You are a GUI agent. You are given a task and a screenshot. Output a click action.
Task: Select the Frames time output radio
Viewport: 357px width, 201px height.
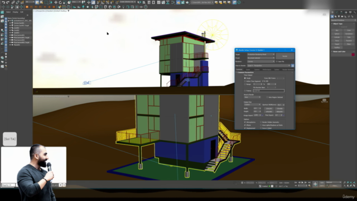point(245,90)
